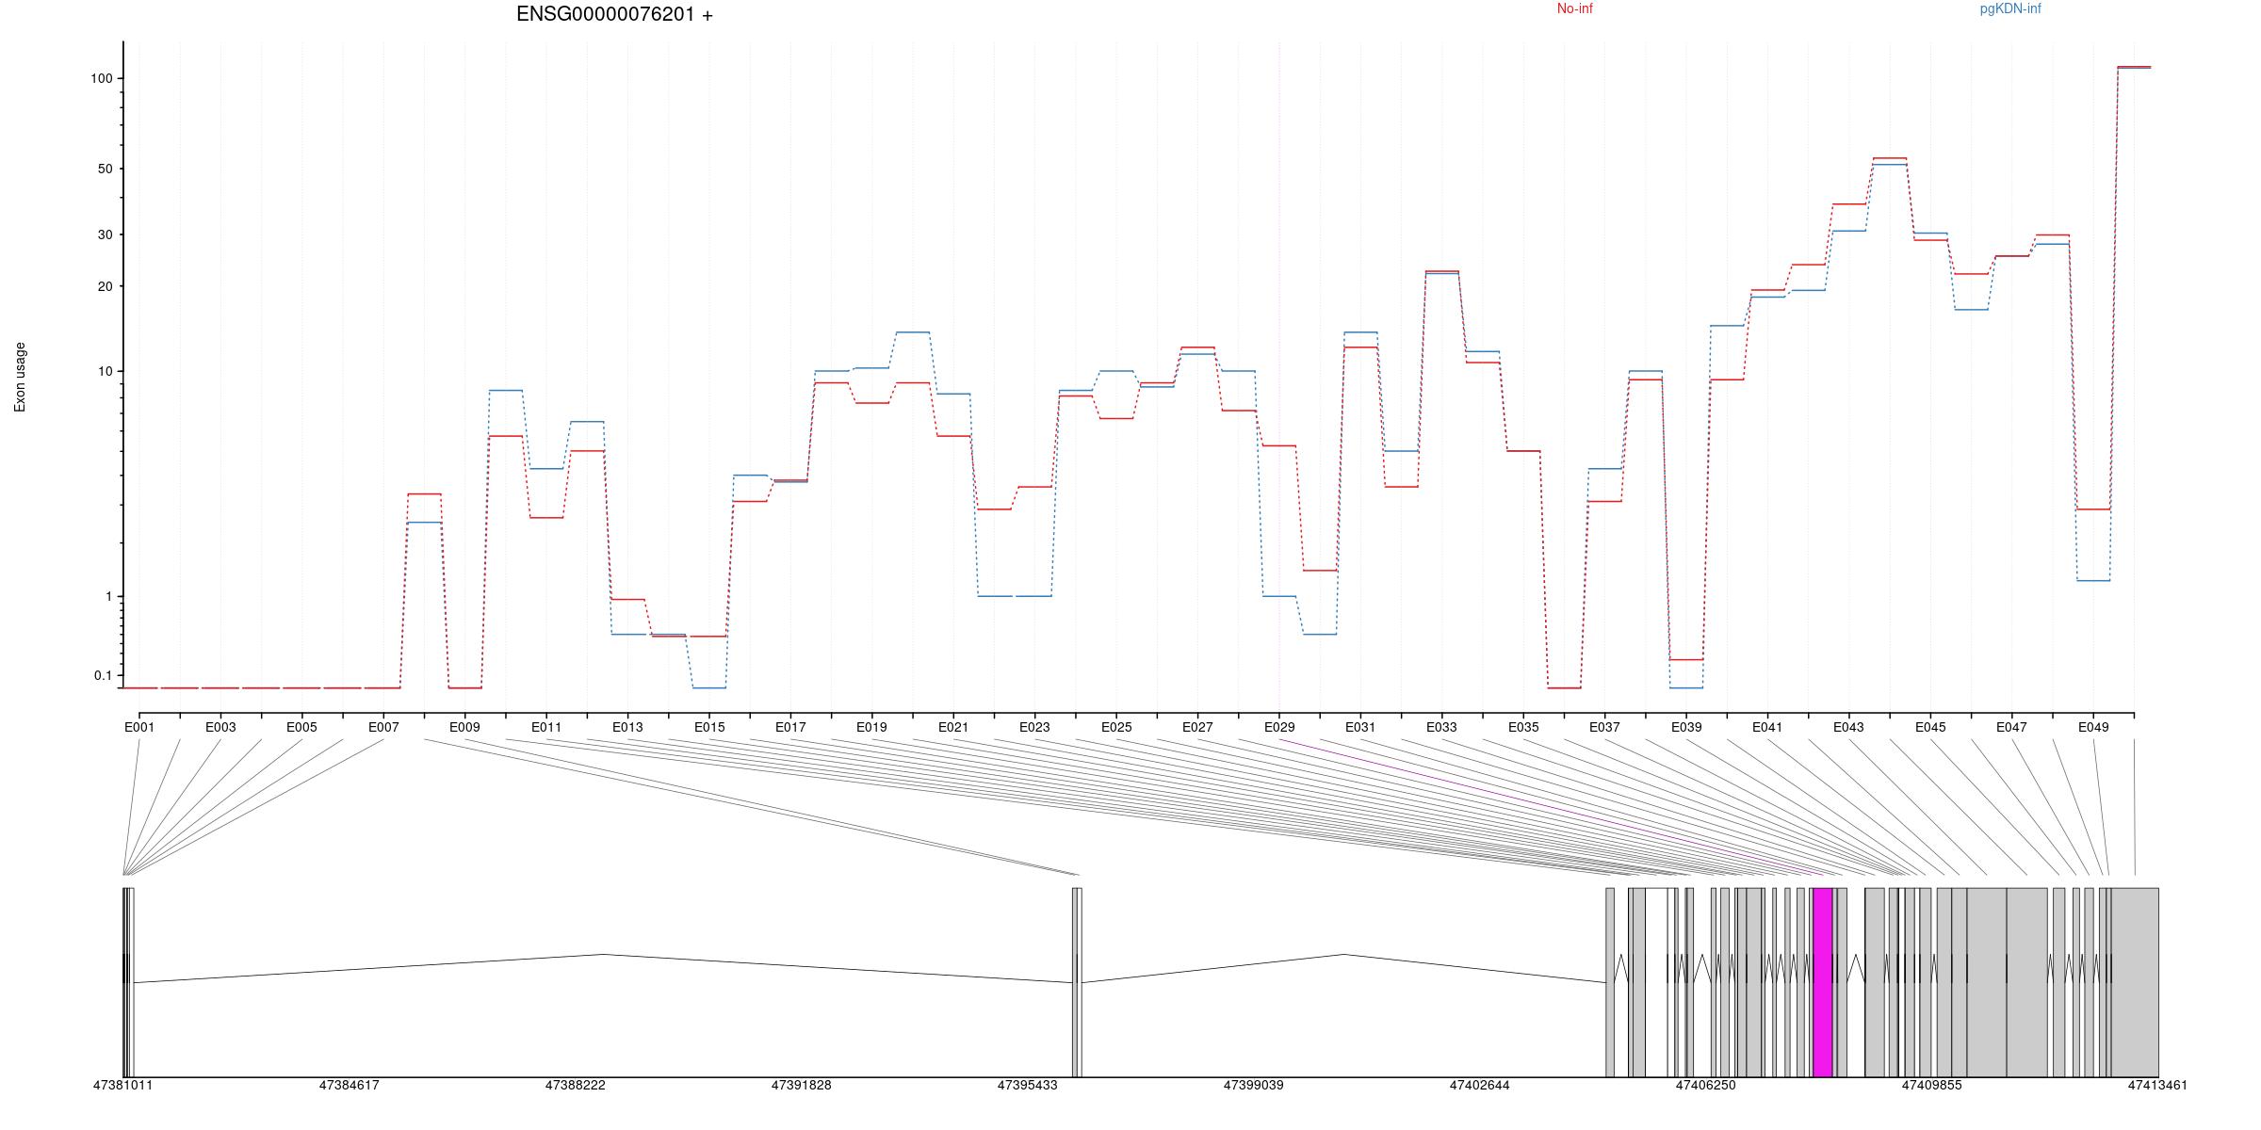The width and height of the screenshot is (2261, 1130).
Task: Click genomic coordinate 47402644
Action: [x=1479, y=1086]
